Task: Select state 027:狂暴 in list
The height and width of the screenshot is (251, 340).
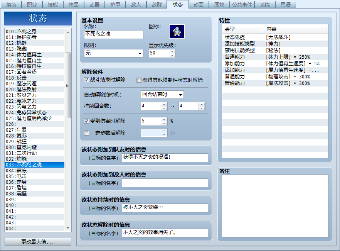Action: click(x=35, y=130)
